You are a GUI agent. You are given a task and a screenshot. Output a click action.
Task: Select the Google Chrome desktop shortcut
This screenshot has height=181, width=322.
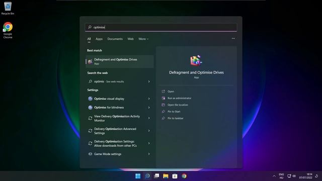8,30
